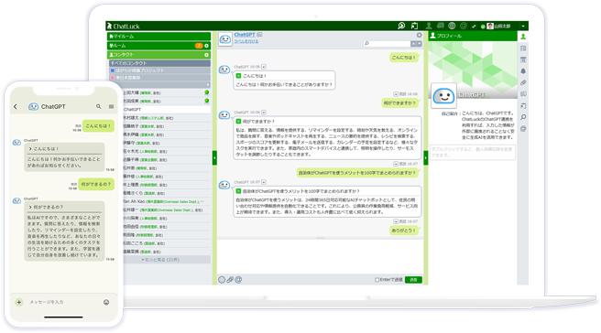Click the green 送信 send button
The image size is (601, 333).
click(x=413, y=280)
